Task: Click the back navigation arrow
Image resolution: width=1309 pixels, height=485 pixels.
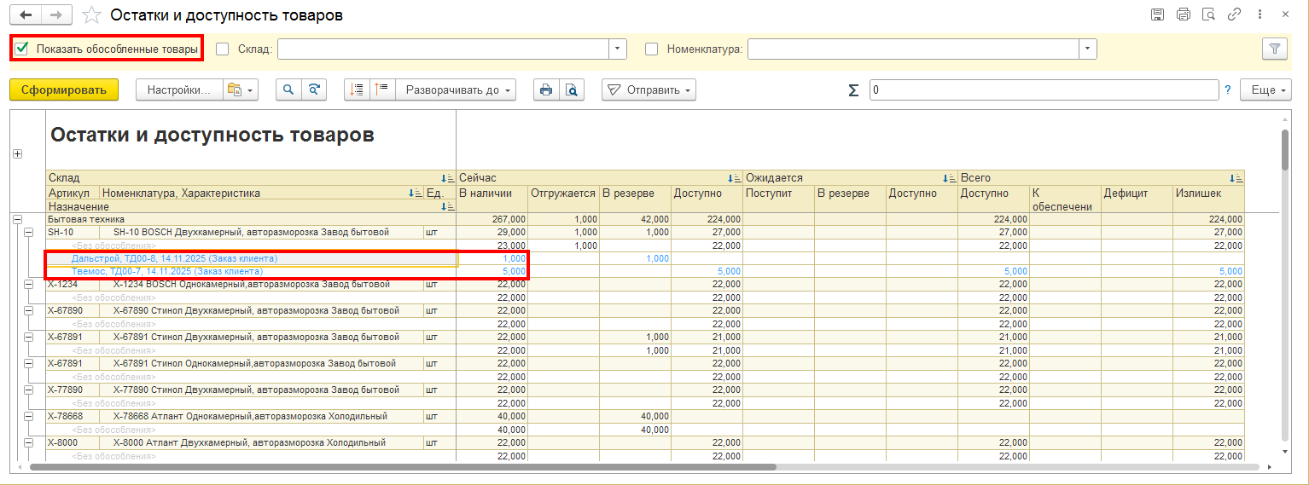Action: 26,14
